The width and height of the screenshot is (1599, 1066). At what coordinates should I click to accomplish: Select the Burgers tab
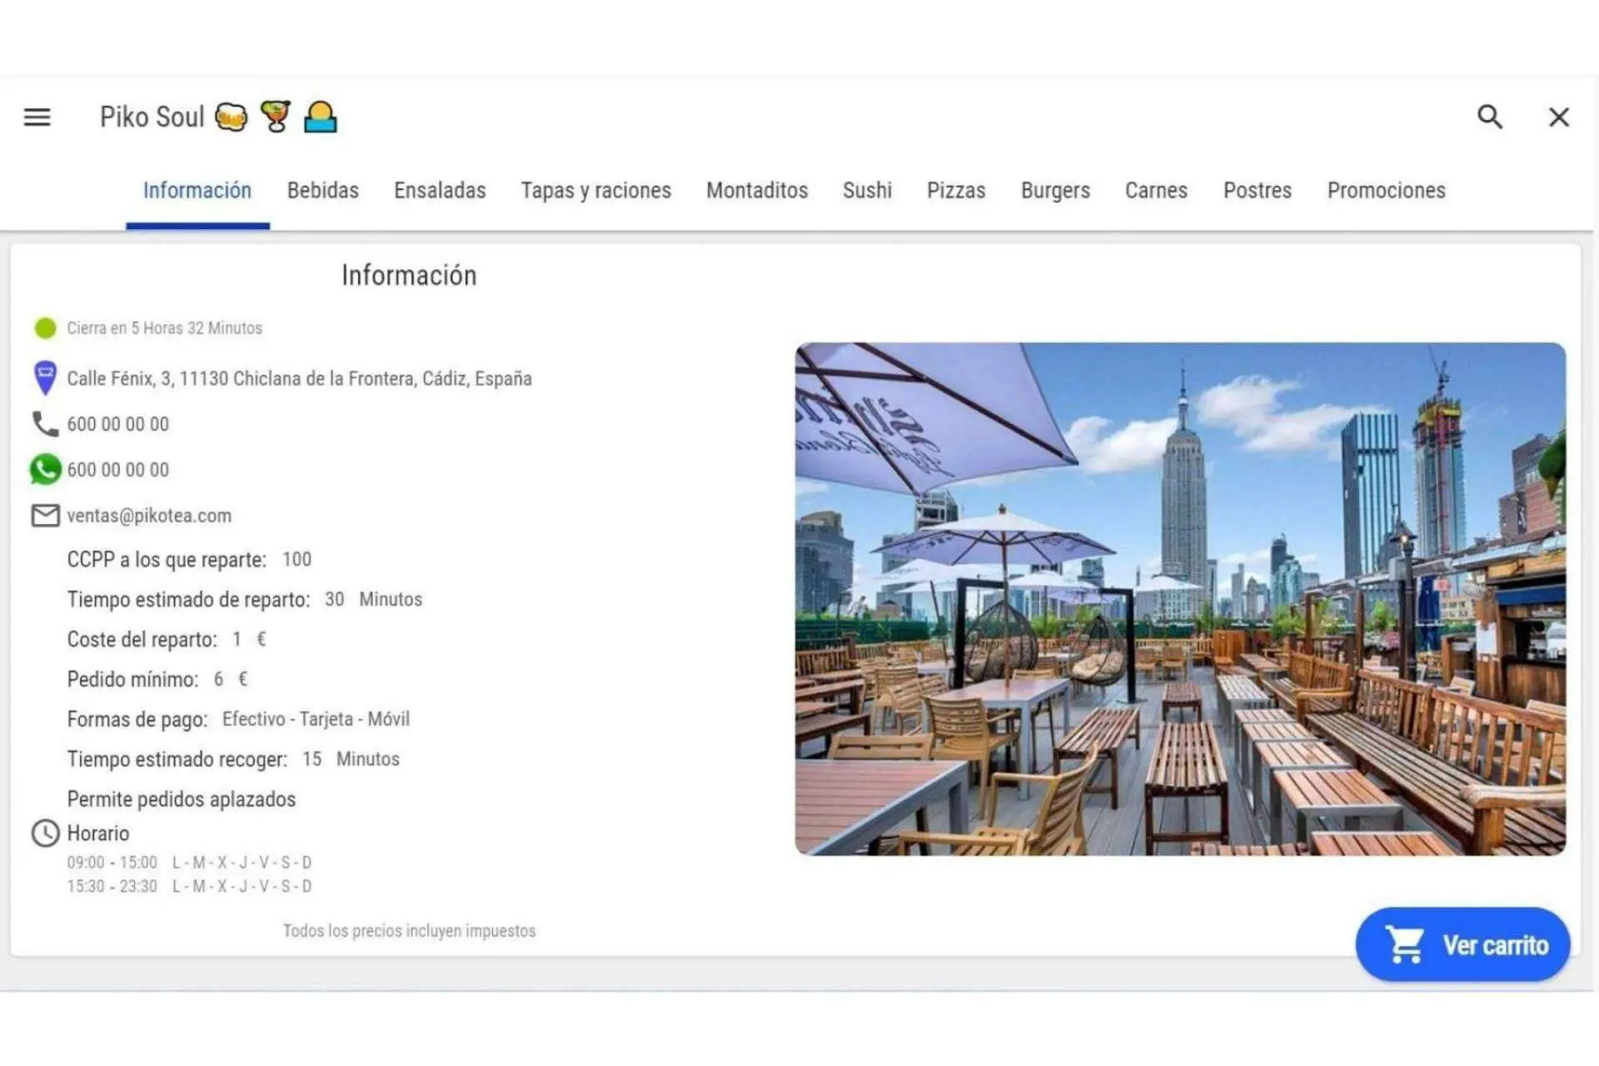(1055, 191)
